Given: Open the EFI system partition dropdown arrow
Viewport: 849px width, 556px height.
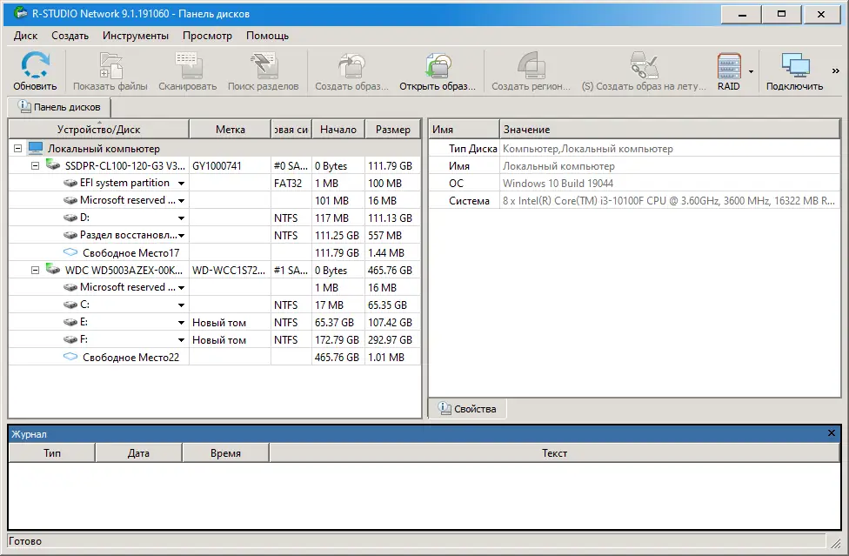Looking at the screenshot, I should click(182, 184).
